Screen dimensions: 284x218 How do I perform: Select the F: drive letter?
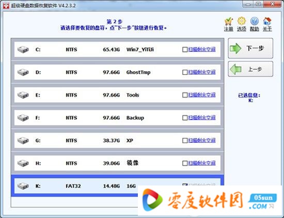pyautogui.click(x=38, y=118)
